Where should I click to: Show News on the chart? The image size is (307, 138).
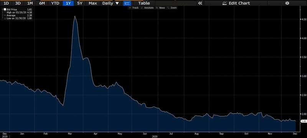point(160,8)
